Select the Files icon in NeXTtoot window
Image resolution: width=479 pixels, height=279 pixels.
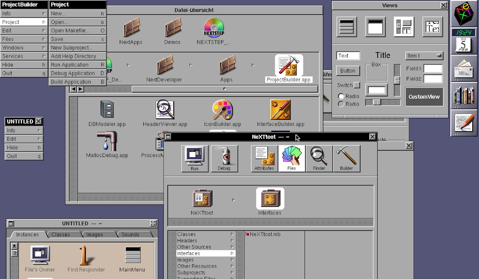pyautogui.click(x=292, y=158)
